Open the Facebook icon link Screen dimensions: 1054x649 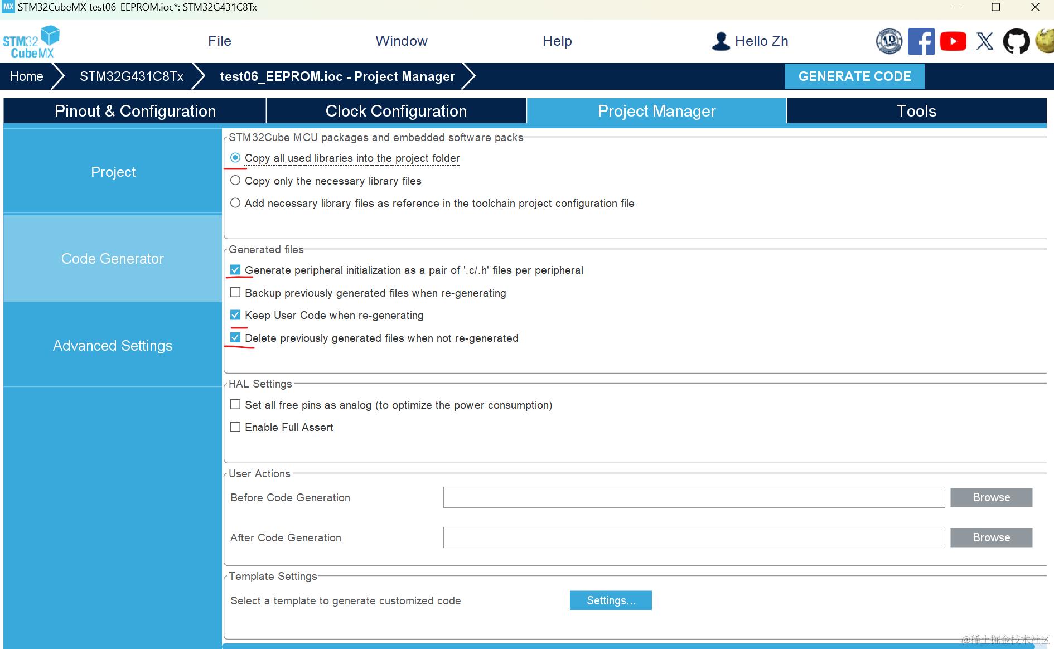click(x=921, y=41)
